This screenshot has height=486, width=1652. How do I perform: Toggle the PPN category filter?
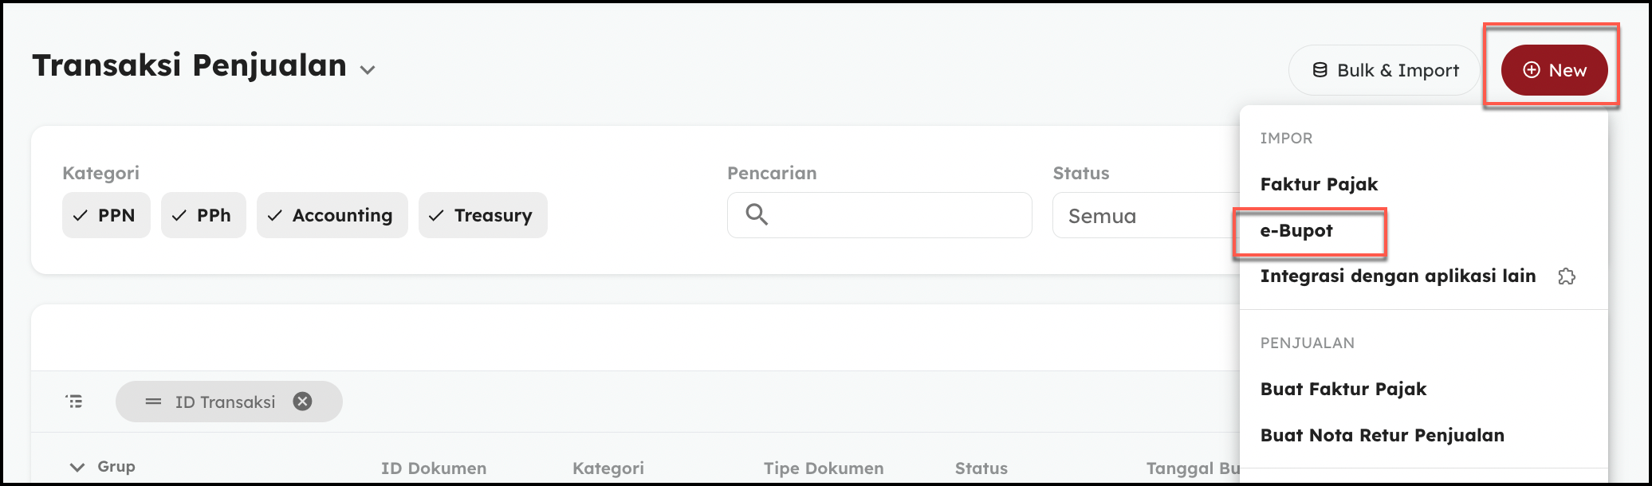(x=106, y=215)
